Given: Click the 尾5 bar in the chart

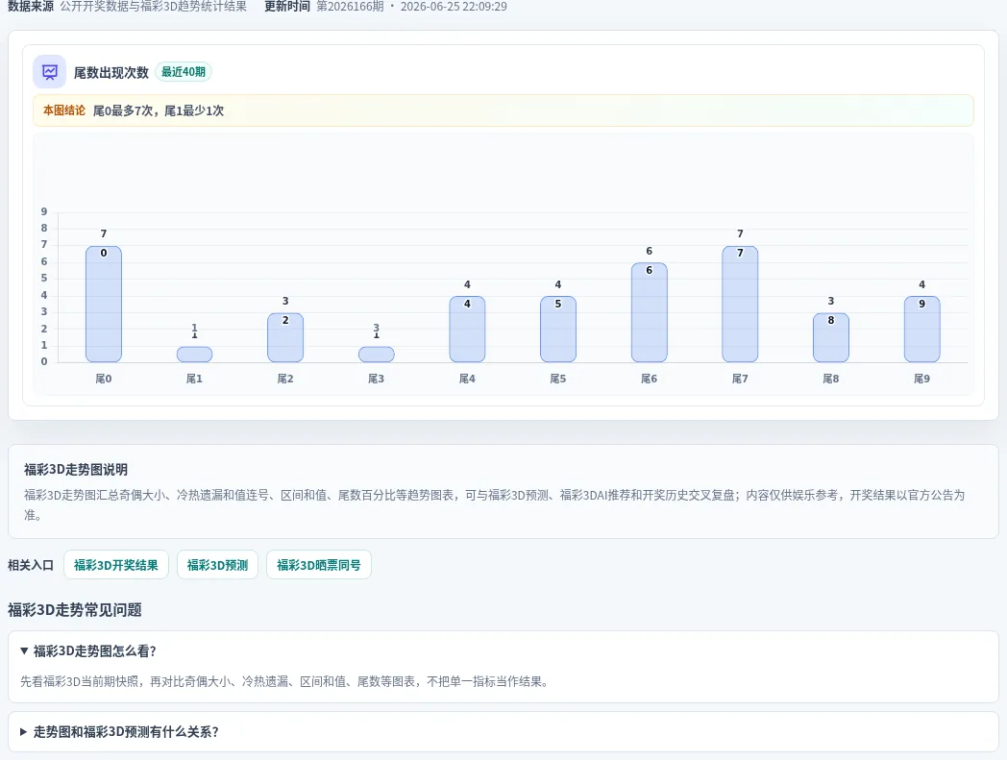Looking at the screenshot, I should 558,329.
